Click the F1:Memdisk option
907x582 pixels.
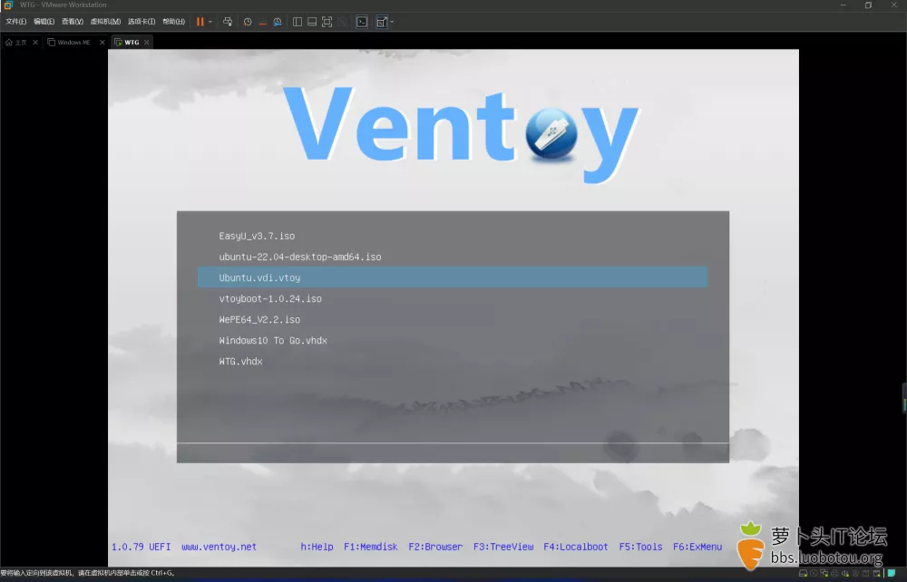click(371, 547)
